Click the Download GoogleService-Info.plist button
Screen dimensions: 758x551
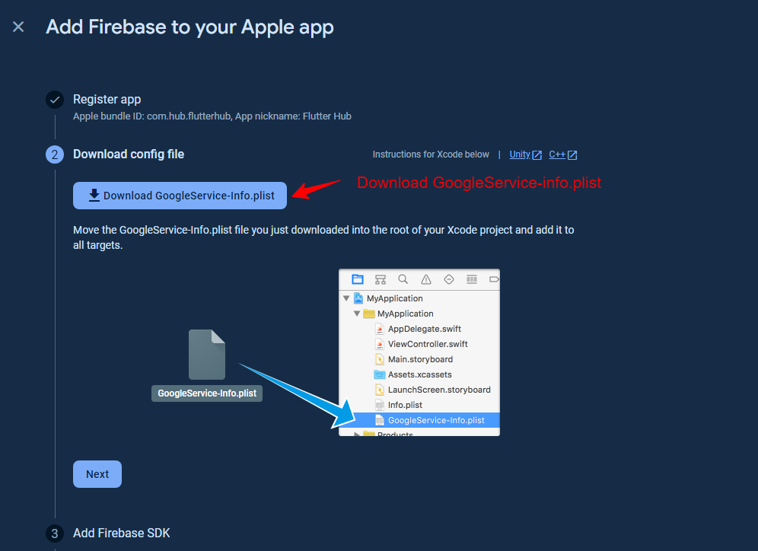pyautogui.click(x=180, y=196)
